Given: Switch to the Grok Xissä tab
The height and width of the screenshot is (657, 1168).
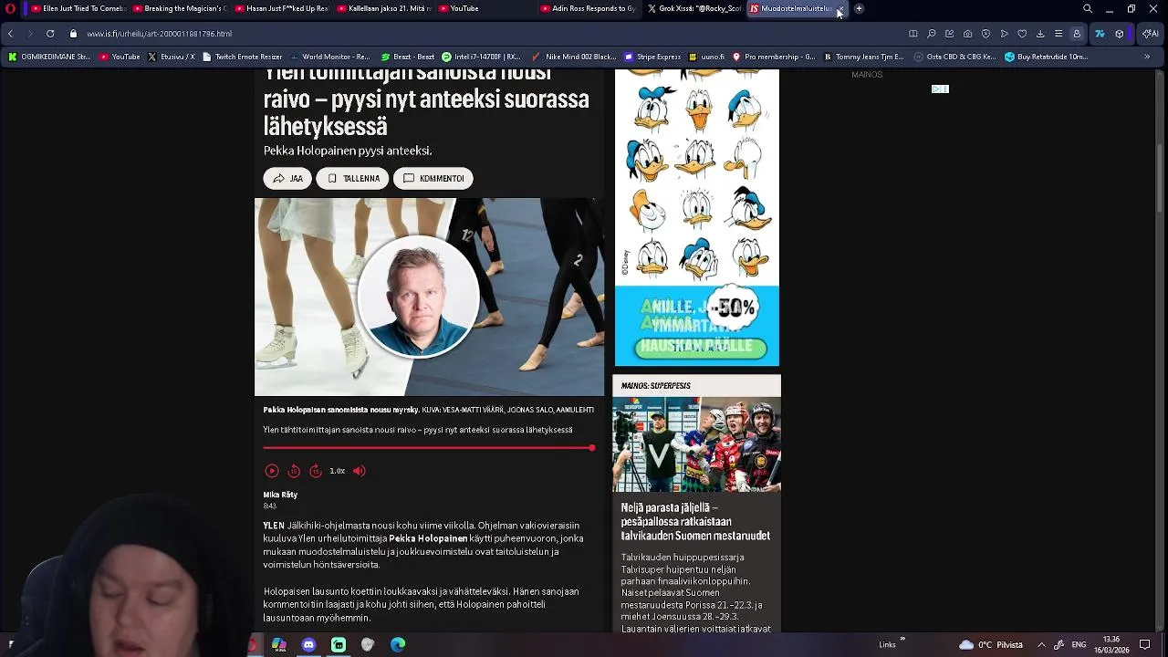Looking at the screenshot, I should point(694,8).
